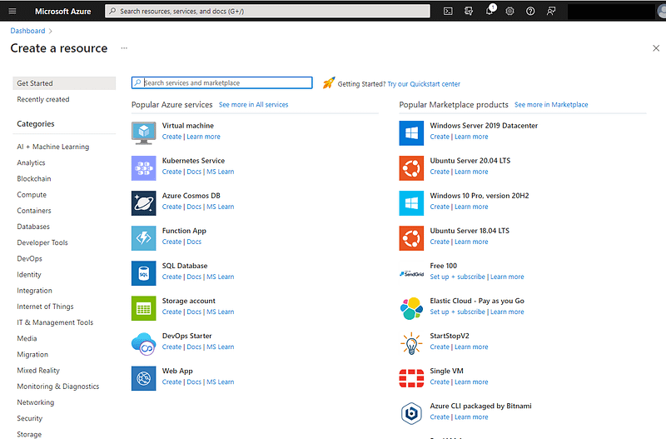
Task: Open the Feedback icon in the top bar
Action: point(551,11)
